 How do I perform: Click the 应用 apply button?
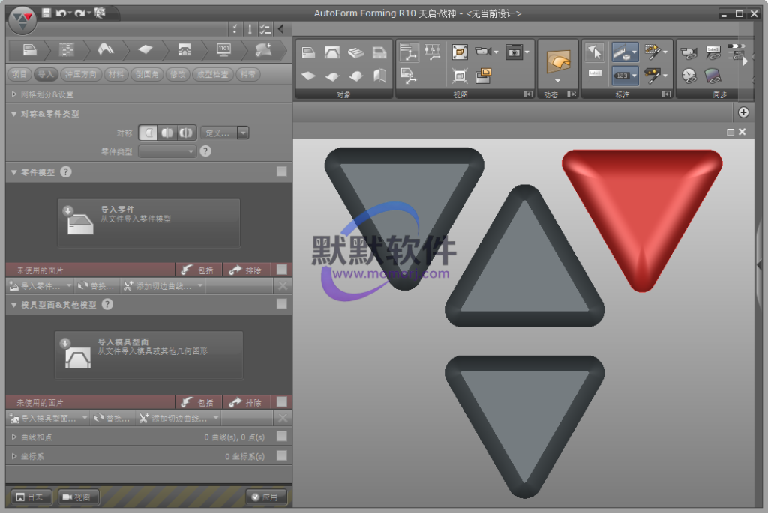tap(266, 497)
